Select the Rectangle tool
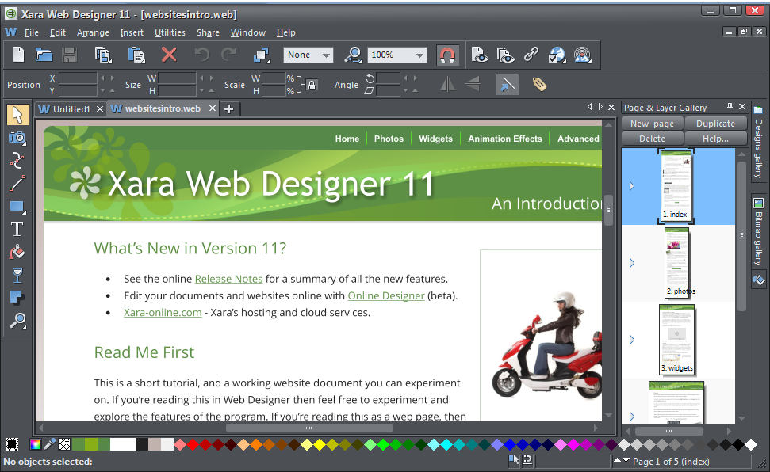Image resolution: width=770 pixels, height=472 pixels. click(x=17, y=207)
